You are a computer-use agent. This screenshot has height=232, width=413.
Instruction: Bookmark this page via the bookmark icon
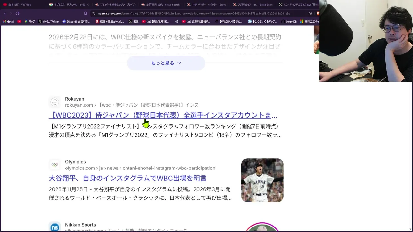[x=85, y=14]
